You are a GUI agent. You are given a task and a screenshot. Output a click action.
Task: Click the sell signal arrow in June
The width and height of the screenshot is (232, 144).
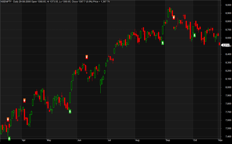pos(87,57)
